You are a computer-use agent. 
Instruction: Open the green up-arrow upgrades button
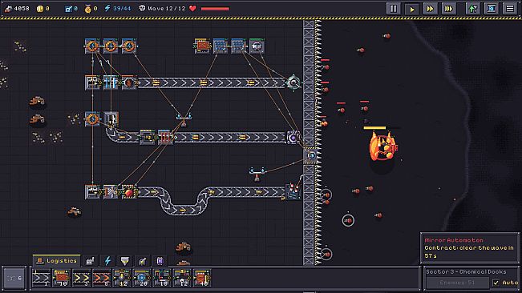pyautogui.click(x=473, y=8)
